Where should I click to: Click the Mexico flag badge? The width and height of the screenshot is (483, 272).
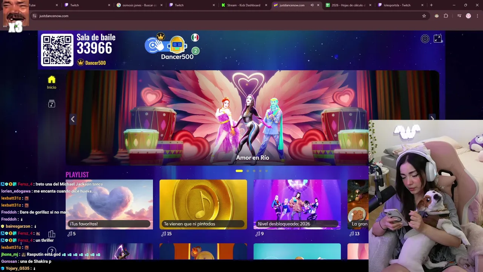point(195,37)
